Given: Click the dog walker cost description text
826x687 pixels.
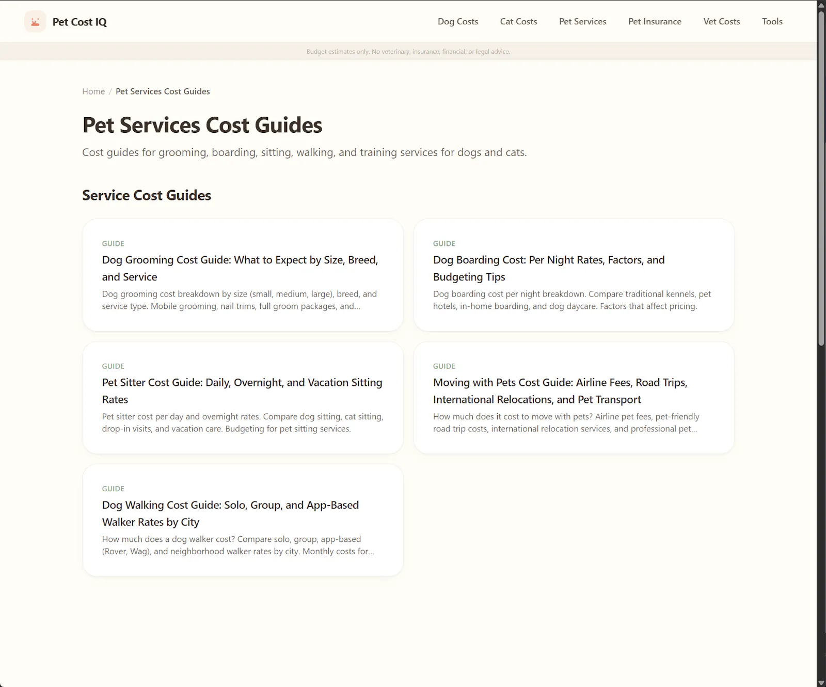Looking at the screenshot, I should pyautogui.click(x=238, y=545).
